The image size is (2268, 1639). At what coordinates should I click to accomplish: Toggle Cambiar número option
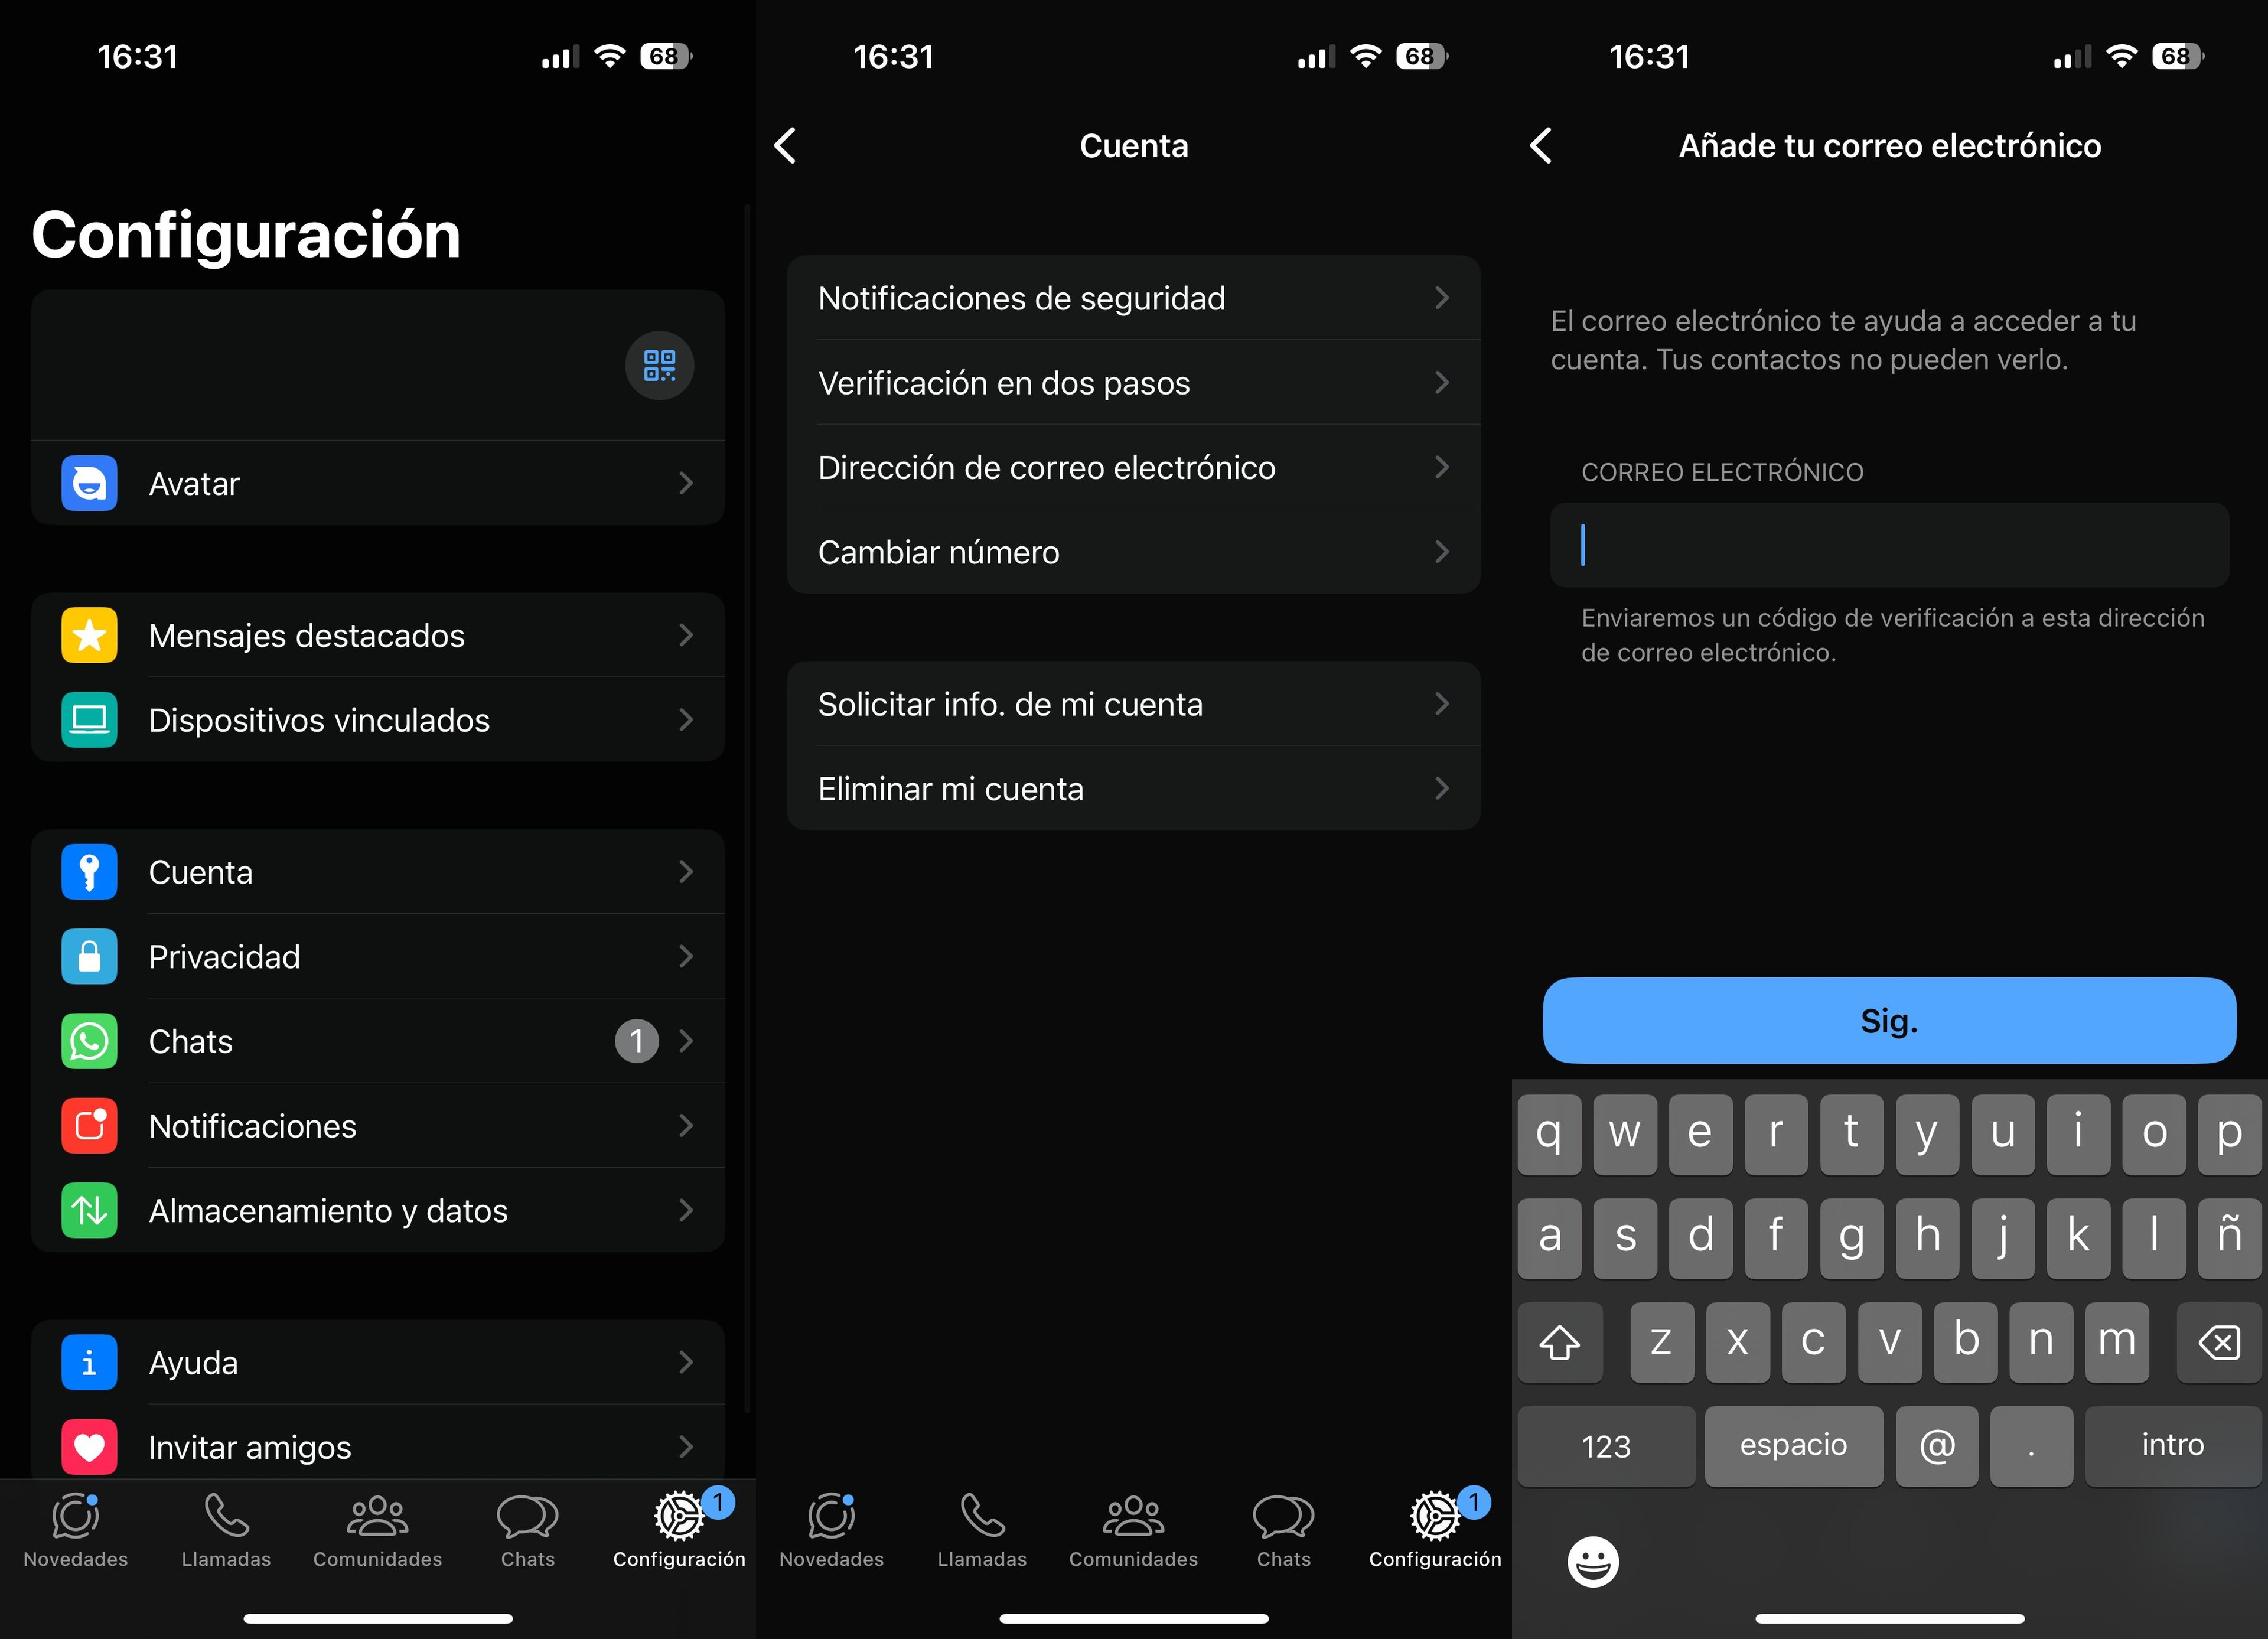1134,551
